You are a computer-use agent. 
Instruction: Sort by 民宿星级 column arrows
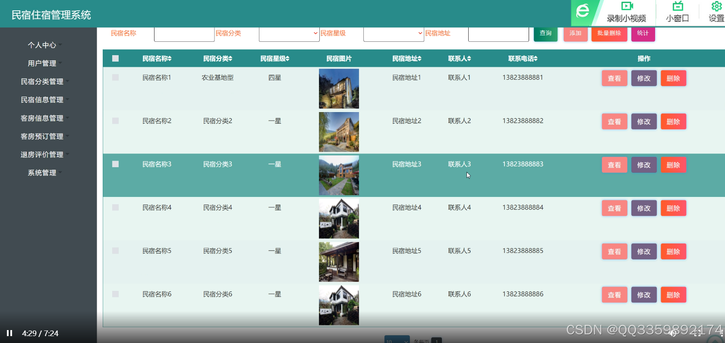click(287, 59)
